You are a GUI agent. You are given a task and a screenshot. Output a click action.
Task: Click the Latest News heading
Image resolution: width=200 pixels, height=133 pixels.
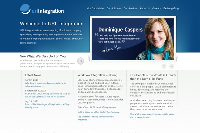pyautogui.click(x=33, y=75)
